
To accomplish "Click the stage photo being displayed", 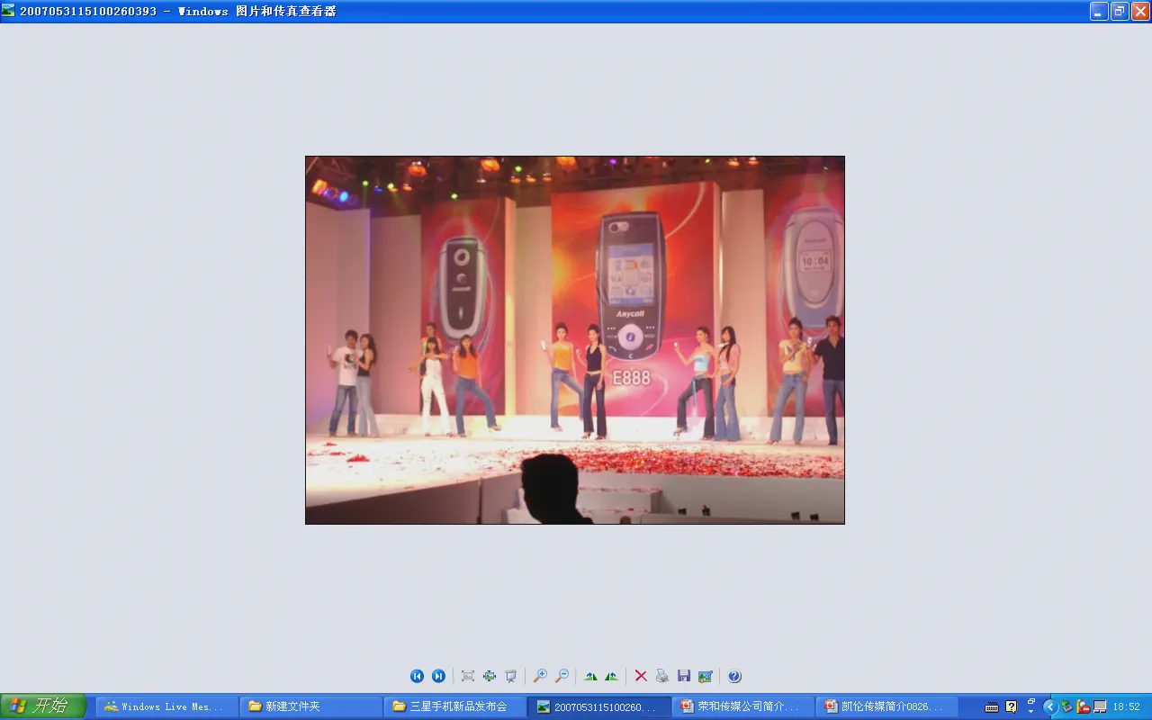I will coord(574,340).
